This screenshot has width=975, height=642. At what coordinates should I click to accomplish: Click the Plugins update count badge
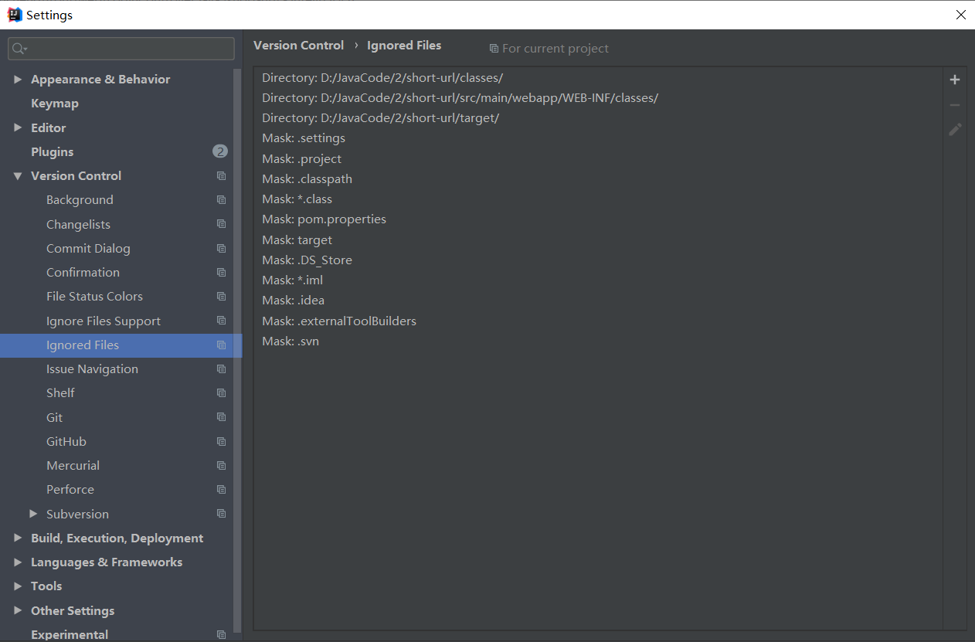pyautogui.click(x=220, y=151)
